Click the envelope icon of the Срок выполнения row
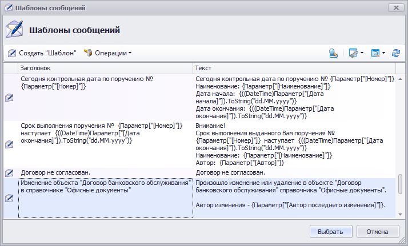408x246 pixels. coord(9,145)
